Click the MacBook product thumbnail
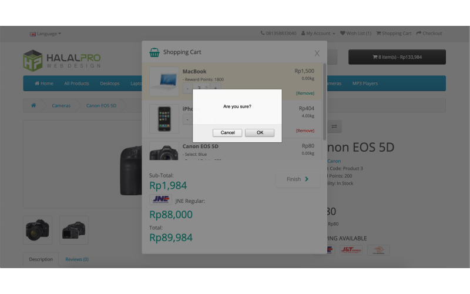Image resolution: width=470 pixels, height=294 pixels. pos(164,81)
